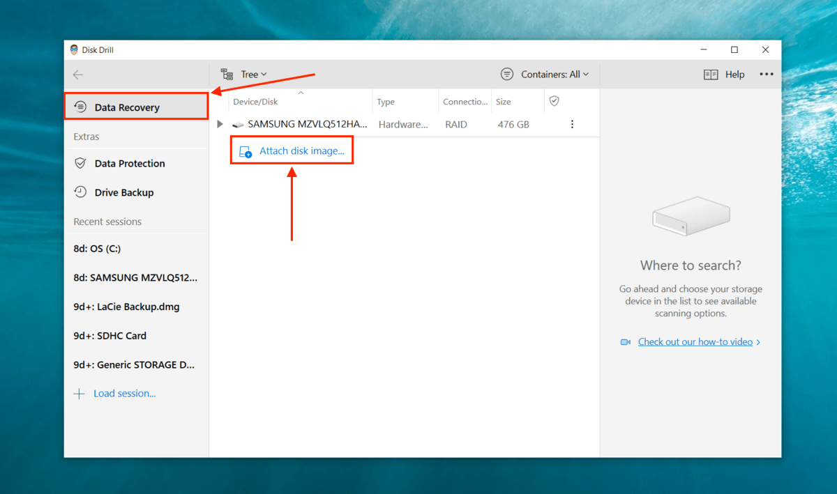Viewport: 837px width, 494px height.
Task: Close the Disk Drill window
Action: click(766, 50)
